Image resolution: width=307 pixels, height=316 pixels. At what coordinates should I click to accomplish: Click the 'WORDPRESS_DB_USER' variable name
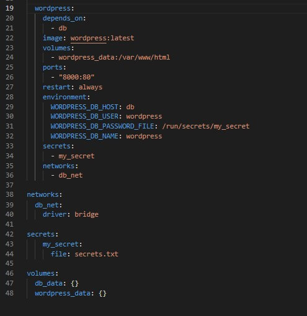[84, 116]
